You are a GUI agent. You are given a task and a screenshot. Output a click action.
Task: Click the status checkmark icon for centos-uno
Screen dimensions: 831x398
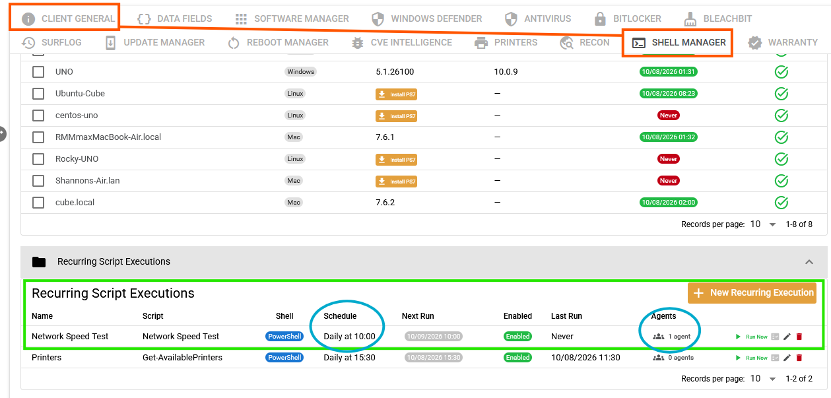(x=781, y=115)
